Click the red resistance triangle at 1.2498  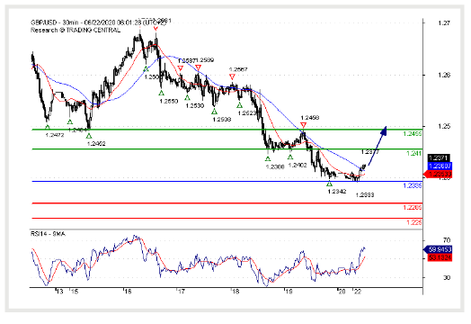[x=304, y=125]
